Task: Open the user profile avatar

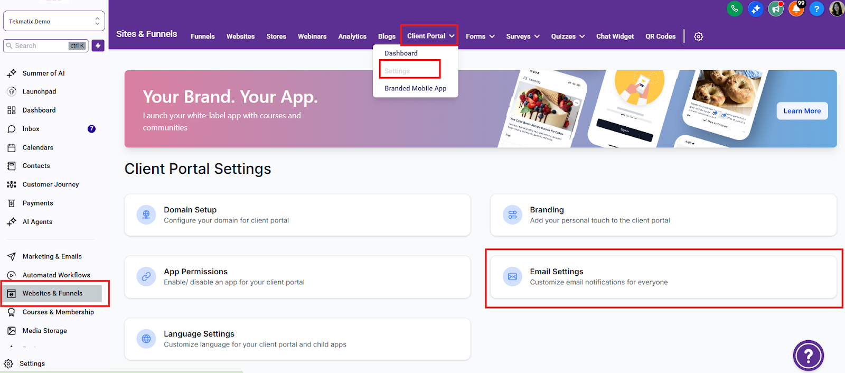Action: tap(837, 9)
